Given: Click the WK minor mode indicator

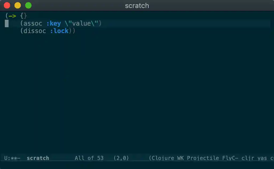Looking at the screenshot, I should (181, 158).
